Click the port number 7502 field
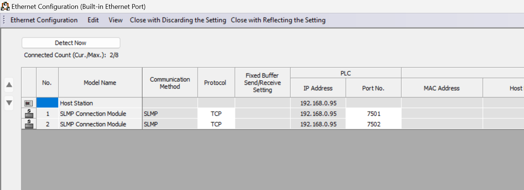 pos(373,124)
